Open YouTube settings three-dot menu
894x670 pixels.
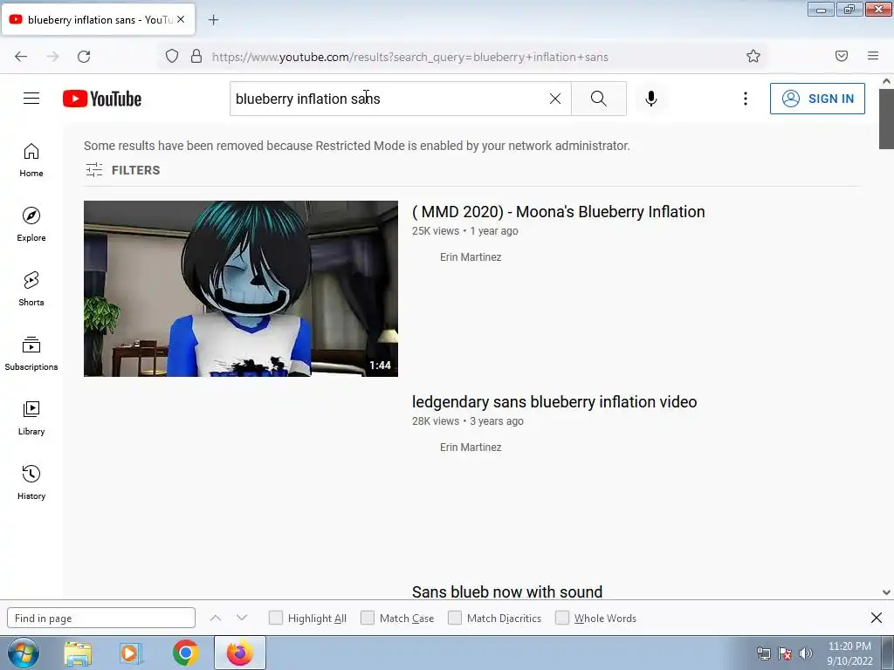pyautogui.click(x=746, y=99)
